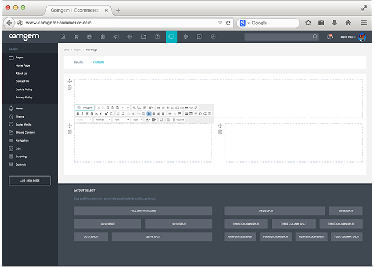This screenshot has height=268, width=374.
Task: Open the background color picker dropdown
Action: click(x=154, y=120)
